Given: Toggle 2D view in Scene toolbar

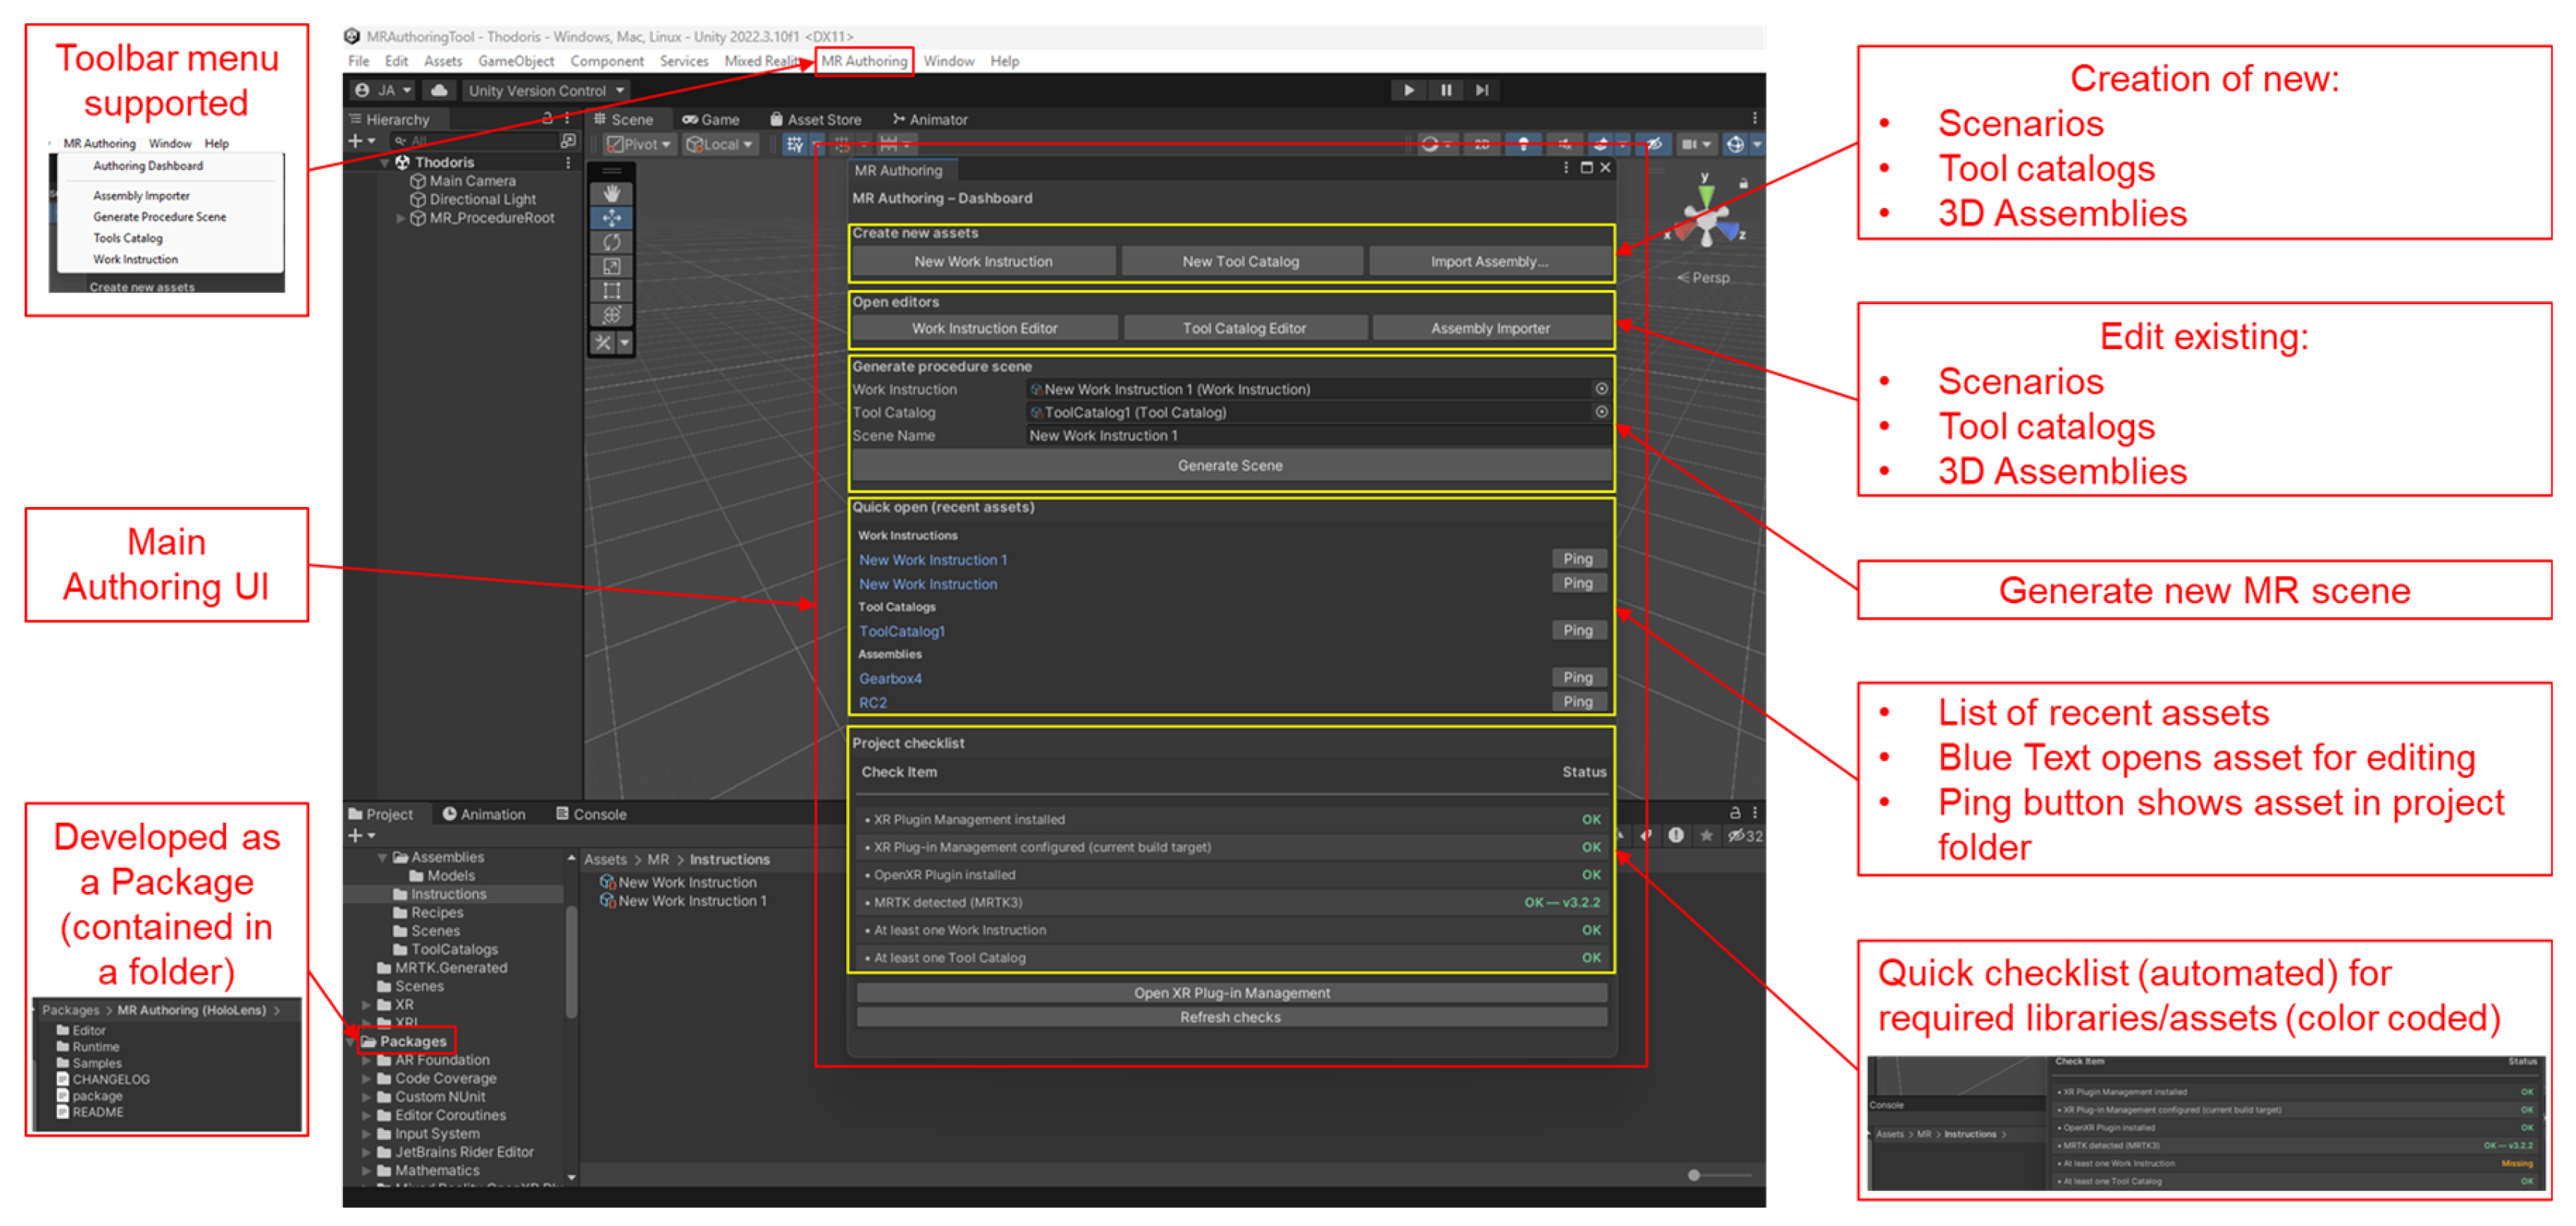Looking at the screenshot, I should (1482, 144).
